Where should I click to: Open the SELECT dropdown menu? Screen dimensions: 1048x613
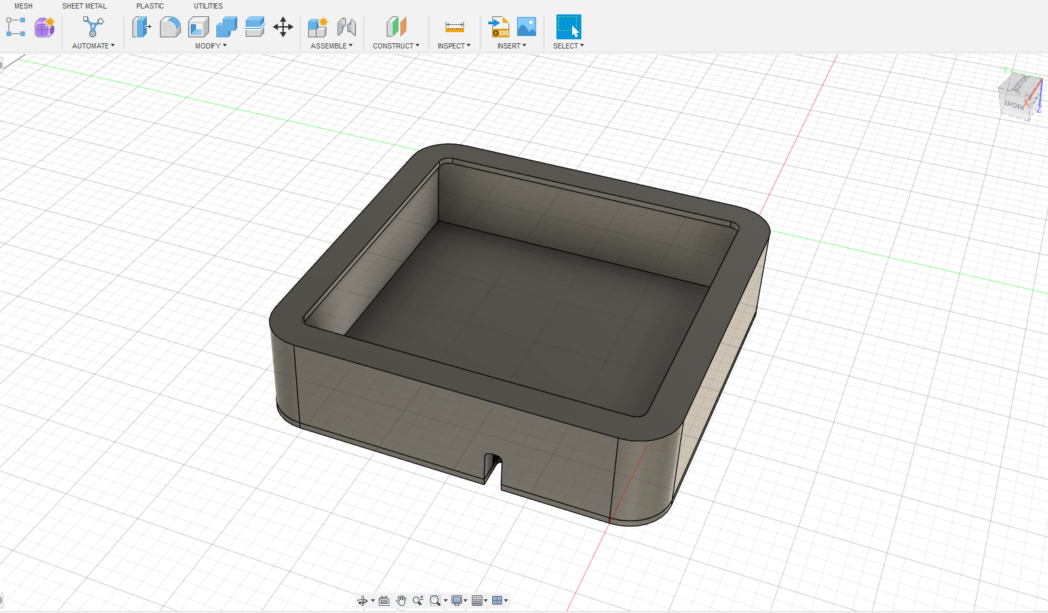click(x=568, y=46)
